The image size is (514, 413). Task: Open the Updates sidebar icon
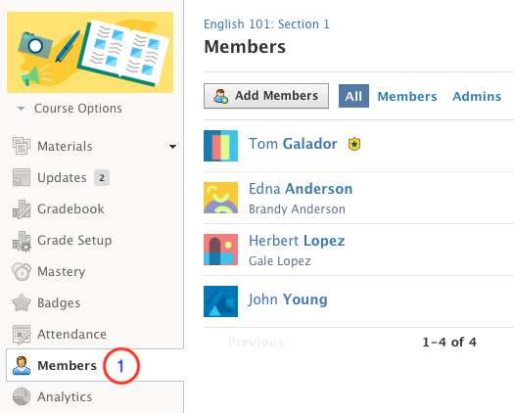[x=22, y=177]
